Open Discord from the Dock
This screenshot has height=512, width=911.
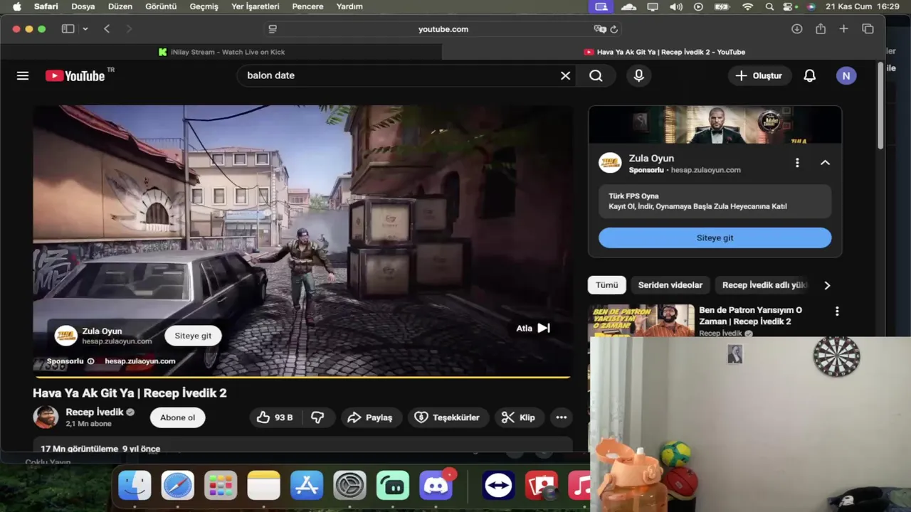click(436, 486)
